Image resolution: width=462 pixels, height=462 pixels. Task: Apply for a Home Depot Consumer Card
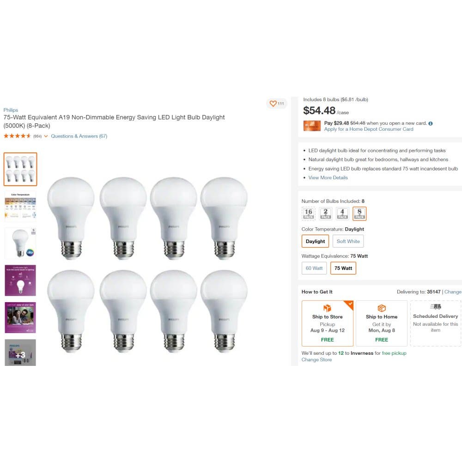369,129
